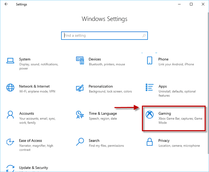Open the Phone settings icon
This screenshot has height=172, width=209.
point(149,60)
